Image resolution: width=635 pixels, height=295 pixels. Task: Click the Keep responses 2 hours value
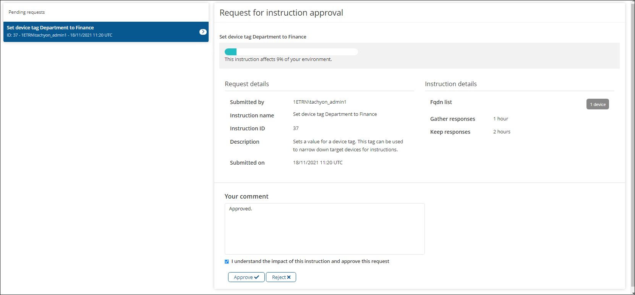(502, 132)
